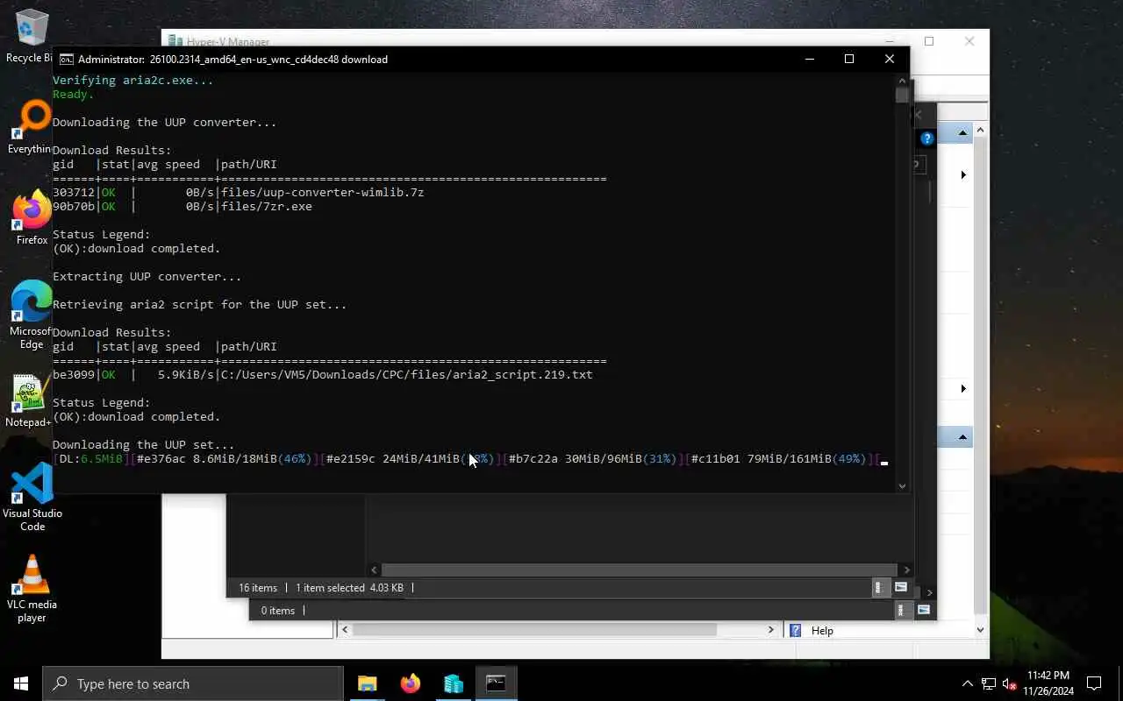Click the '#b7c22a 30MiB/96MiB(31%)' progress text
This screenshot has height=701, width=1123.
tap(593, 458)
